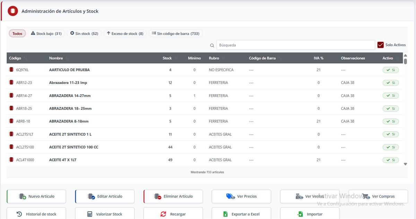Screen dimensions: 416x219
Task: Click the red refresh arrows icon in Recargar
Action: coord(163,214)
